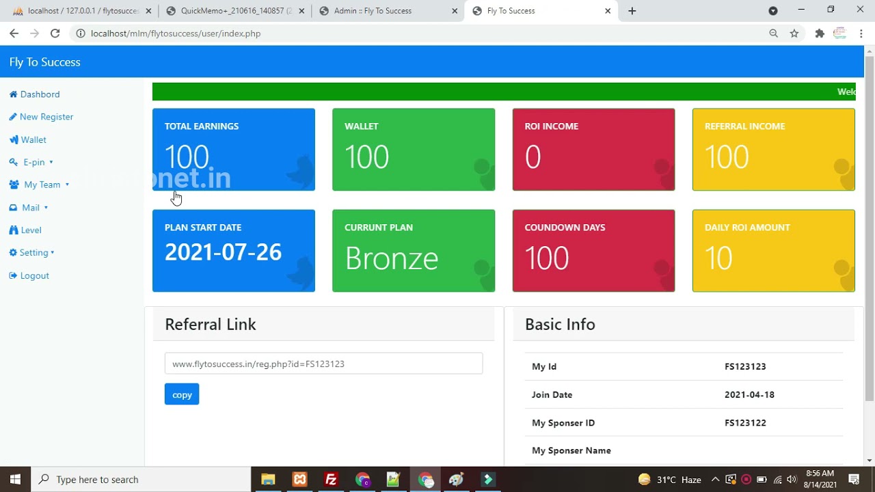875x492 pixels.
Task: Open Chrome three-dot menu
Action: pos(861,33)
